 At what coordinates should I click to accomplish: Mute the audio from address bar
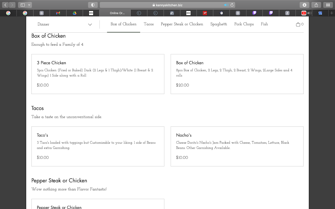pyautogui.click(x=226, y=5)
